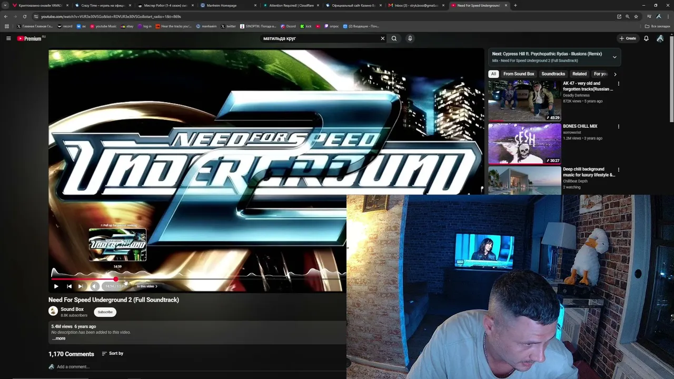
Task: Open the Sort by comments menu
Action: point(112,354)
